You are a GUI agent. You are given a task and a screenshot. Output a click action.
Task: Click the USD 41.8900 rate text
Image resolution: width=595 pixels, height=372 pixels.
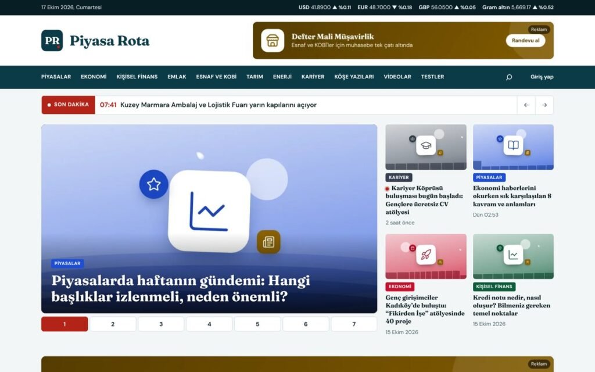pos(314,7)
